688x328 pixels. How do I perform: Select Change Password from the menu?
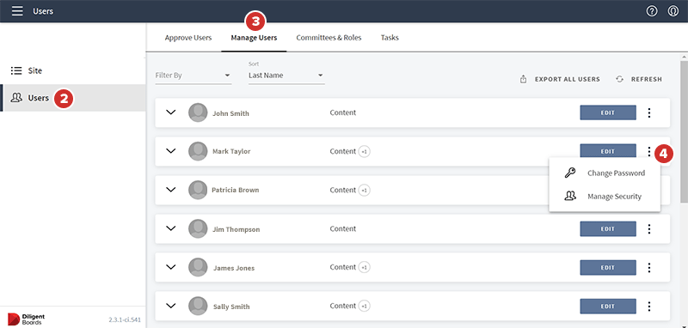click(x=605, y=173)
